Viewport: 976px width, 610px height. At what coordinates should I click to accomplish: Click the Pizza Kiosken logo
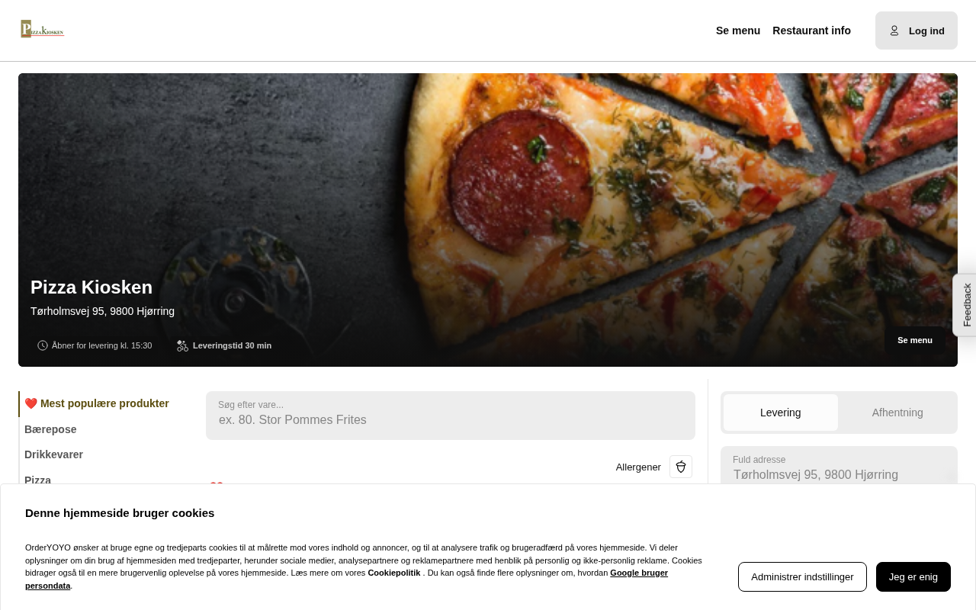pos(43,29)
